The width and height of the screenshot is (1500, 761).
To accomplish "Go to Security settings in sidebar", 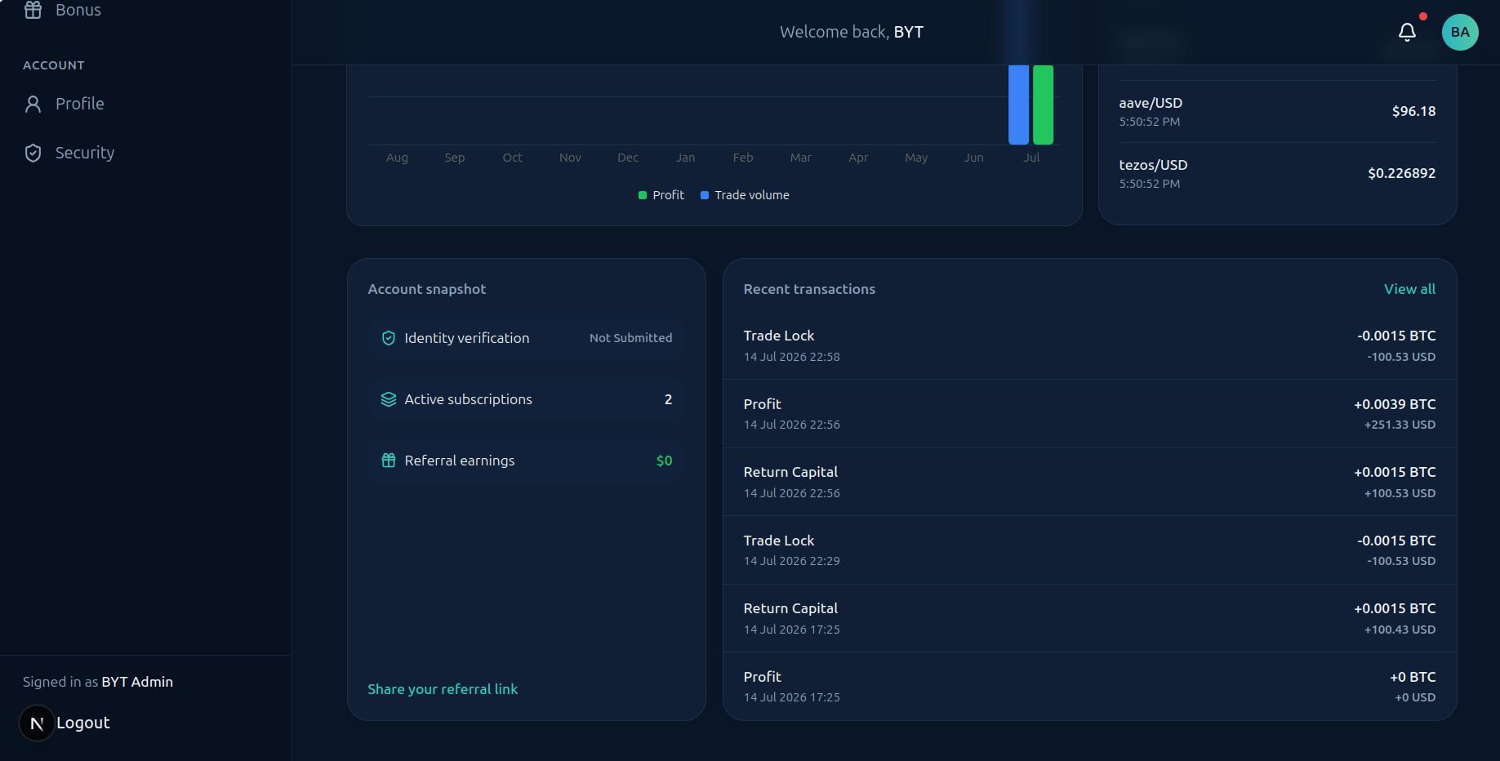I will click(x=145, y=153).
